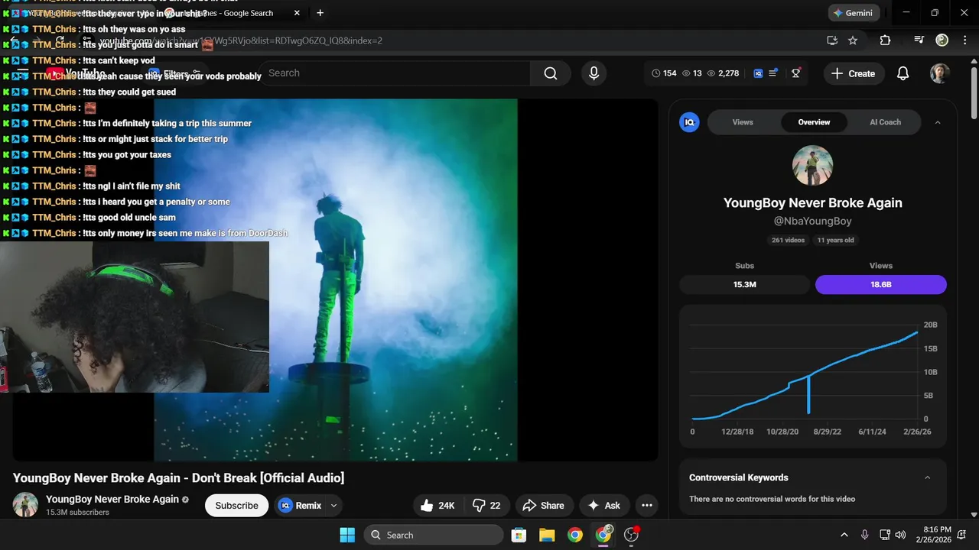Click the page vertical scrollbar thumb
This screenshot has height=550, width=979.
coord(973,92)
